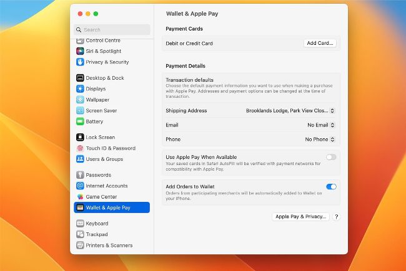Focus the Search settings field

click(112, 30)
